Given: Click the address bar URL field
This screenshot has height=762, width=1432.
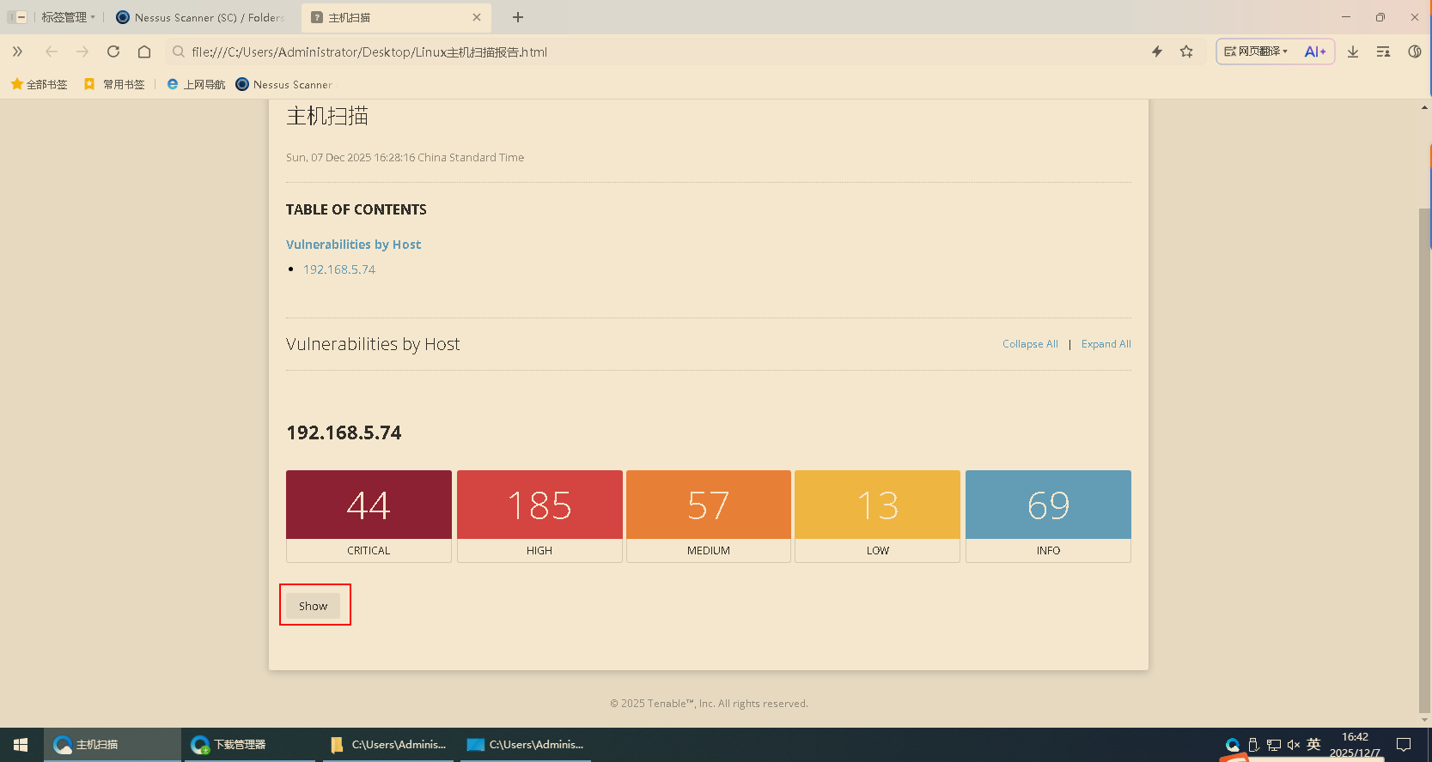Looking at the screenshot, I should pos(601,51).
